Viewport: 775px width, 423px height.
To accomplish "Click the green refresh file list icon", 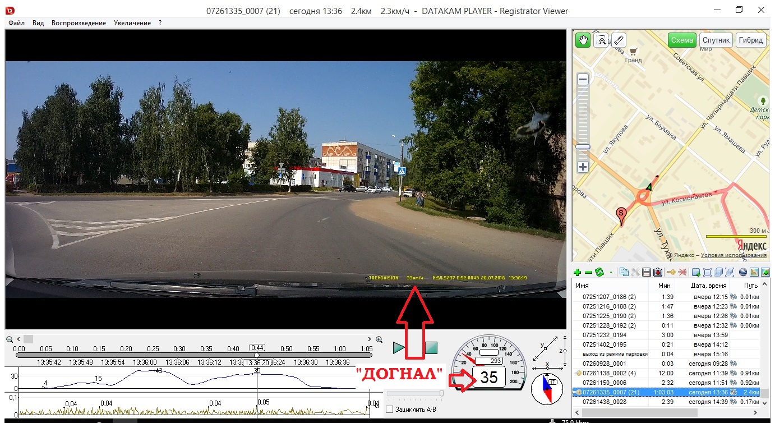I will click(x=599, y=273).
